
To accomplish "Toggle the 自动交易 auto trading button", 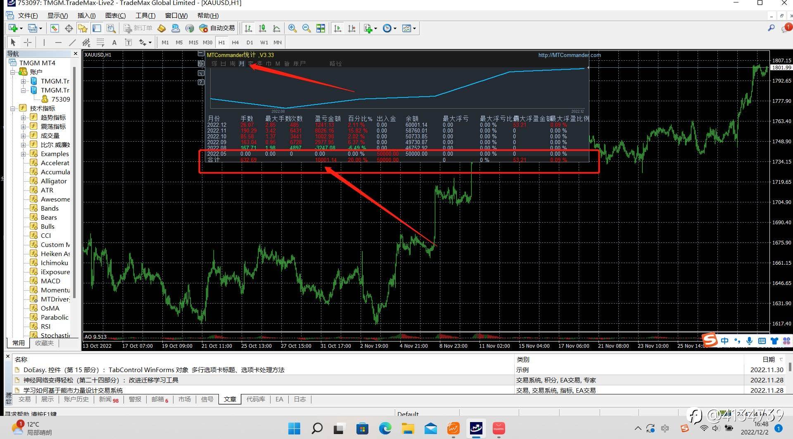I will [217, 28].
